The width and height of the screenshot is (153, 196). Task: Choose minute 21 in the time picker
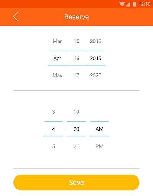pos(76,146)
